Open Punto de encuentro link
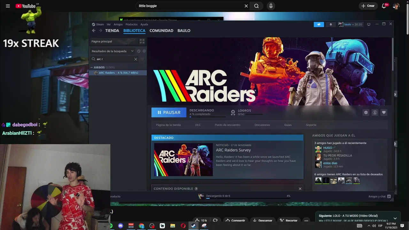Image resolution: width=409 pixels, height=230 pixels. tap(228, 125)
